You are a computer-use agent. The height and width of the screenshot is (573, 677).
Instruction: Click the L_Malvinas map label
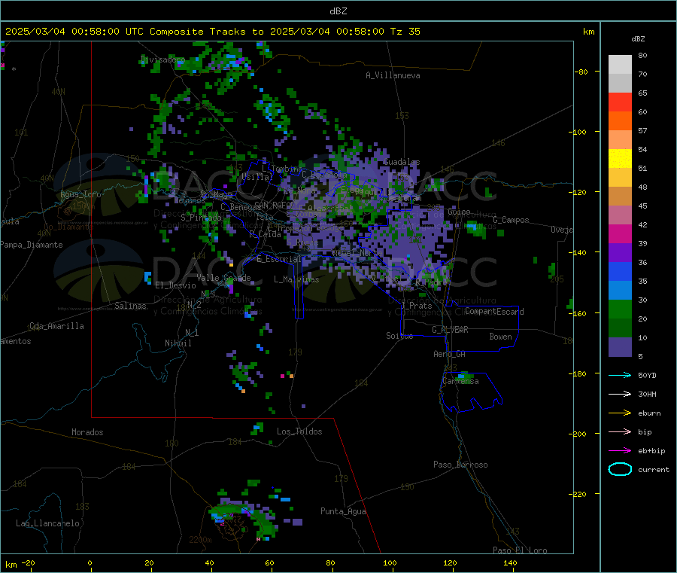point(296,279)
